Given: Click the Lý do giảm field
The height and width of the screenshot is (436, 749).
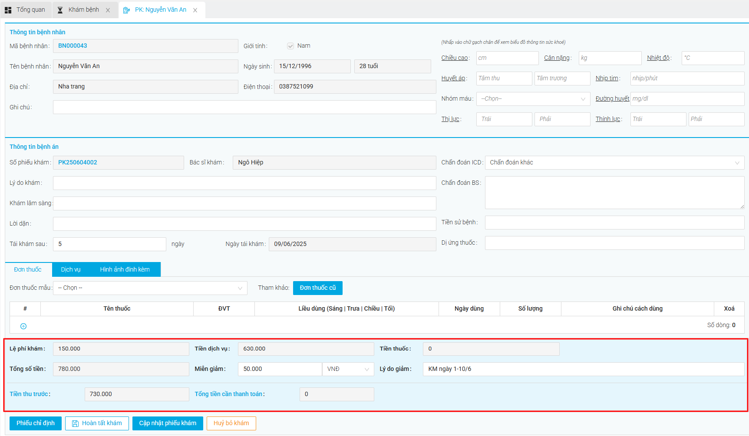Looking at the screenshot, I should click(x=584, y=369).
